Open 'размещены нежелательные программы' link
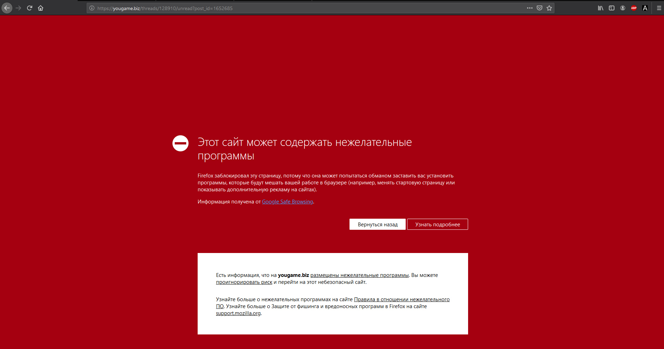The width and height of the screenshot is (664, 349). [360, 275]
